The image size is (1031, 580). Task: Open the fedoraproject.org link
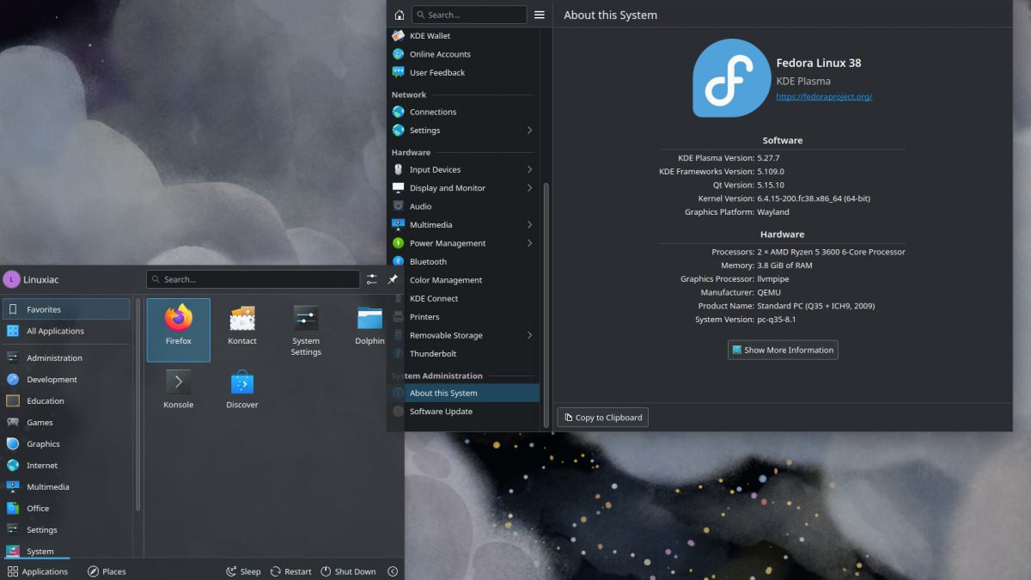tap(824, 97)
